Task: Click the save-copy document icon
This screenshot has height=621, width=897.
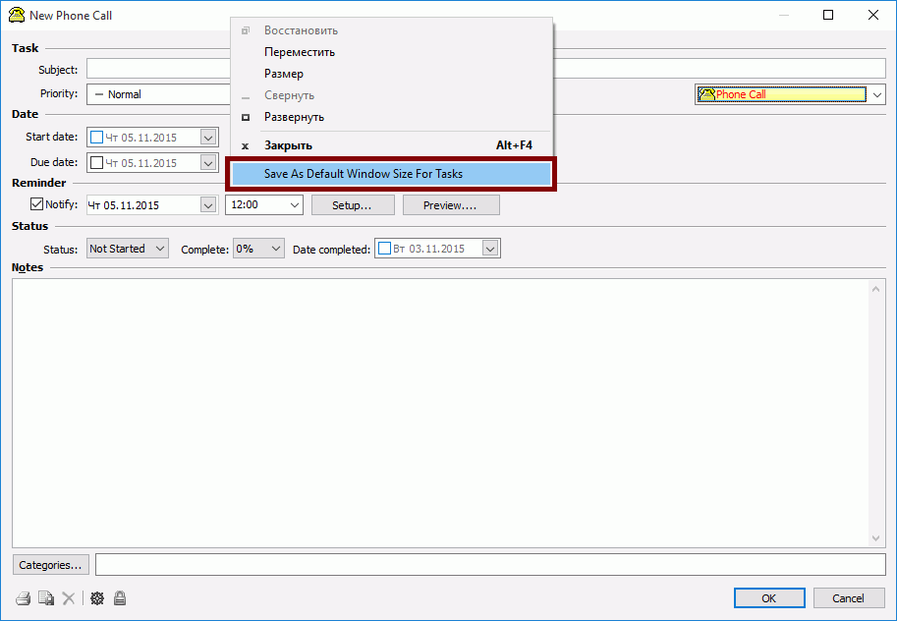Action: click(x=45, y=597)
